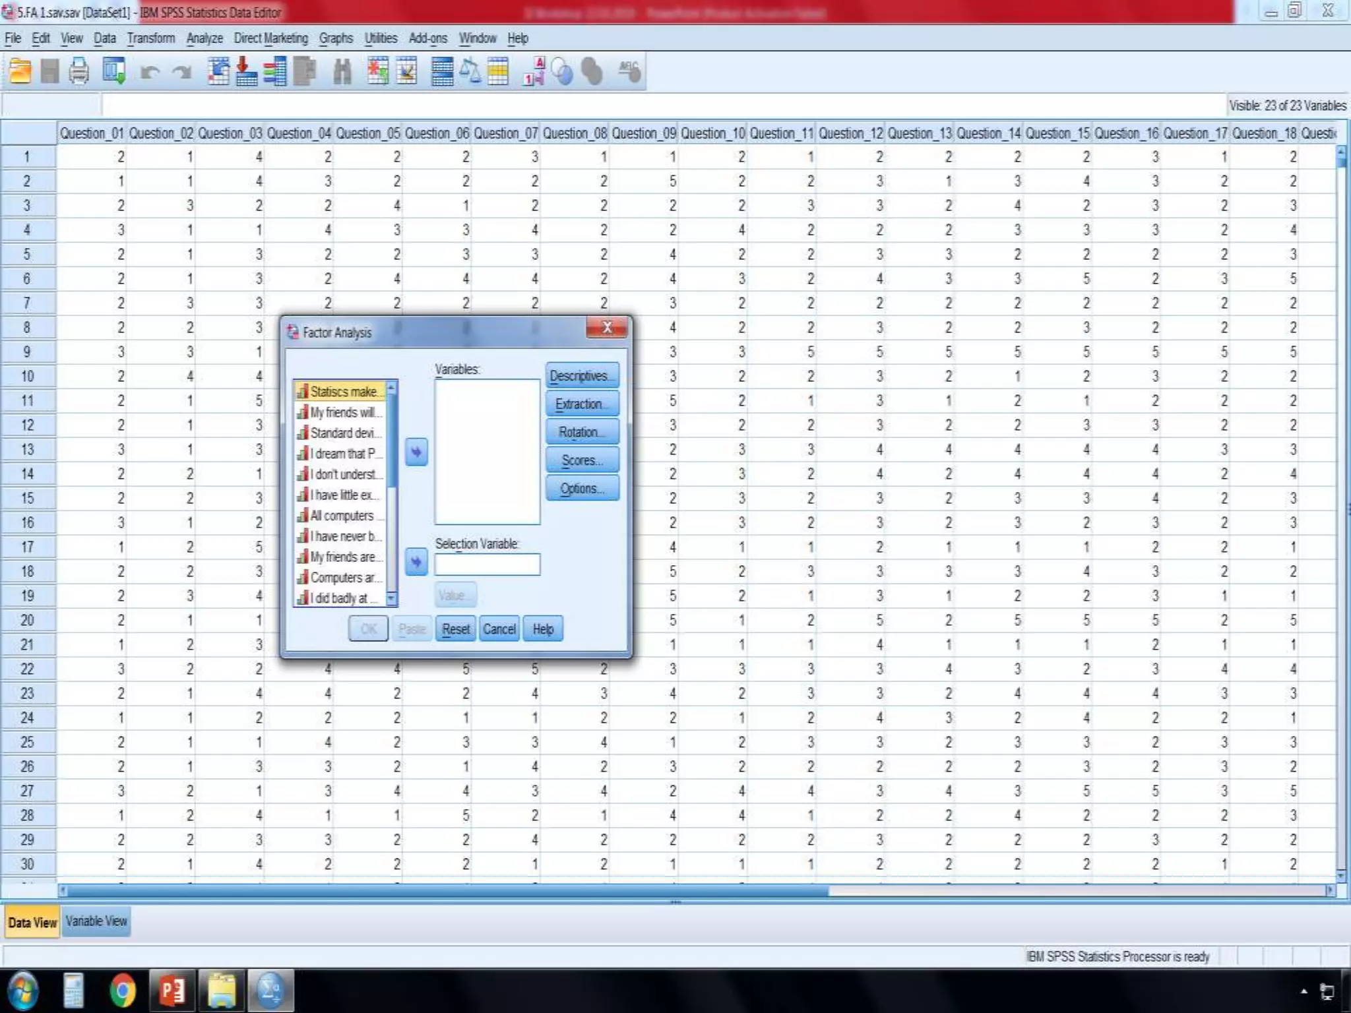The image size is (1351, 1013).
Task: Click the Go to case icon
Action: (x=218, y=71)
